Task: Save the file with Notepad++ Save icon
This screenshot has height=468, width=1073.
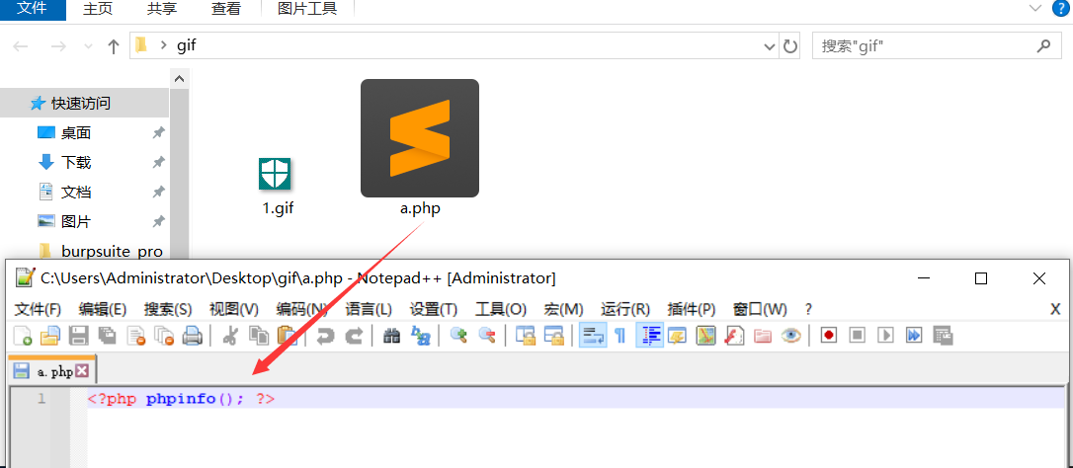Action: point(79,336)
